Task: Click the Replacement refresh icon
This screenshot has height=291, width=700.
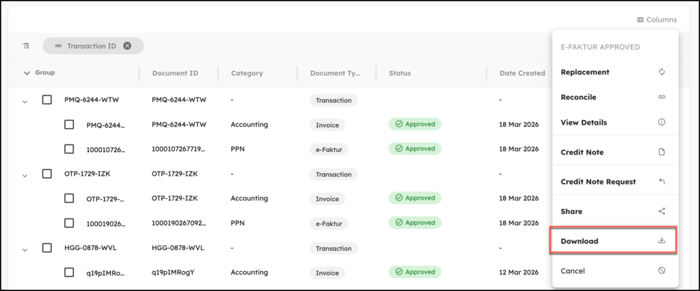Action: (x=661, y=72)
